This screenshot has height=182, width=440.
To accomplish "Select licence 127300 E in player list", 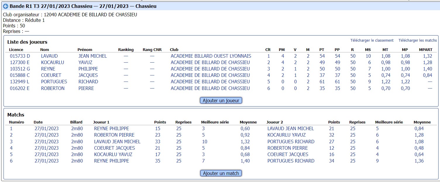I will click(20, 62).
